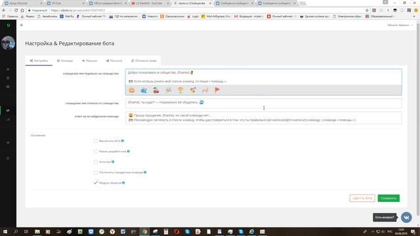The height and width of the screenshot is (236, 420).
Task: Click the browser address bar URL
Action: [x=78, y=10]
